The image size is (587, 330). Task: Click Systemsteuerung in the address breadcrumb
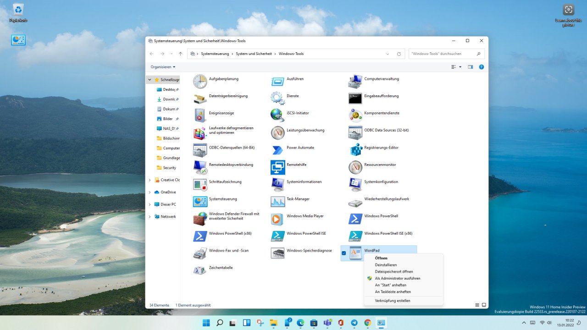pyautogui.click(x=215, y=54)
